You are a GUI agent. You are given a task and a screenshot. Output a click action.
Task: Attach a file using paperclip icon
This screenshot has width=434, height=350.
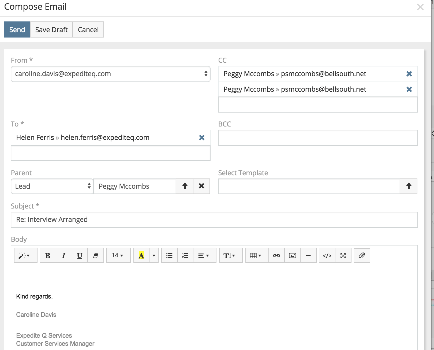tap(362, 255)
